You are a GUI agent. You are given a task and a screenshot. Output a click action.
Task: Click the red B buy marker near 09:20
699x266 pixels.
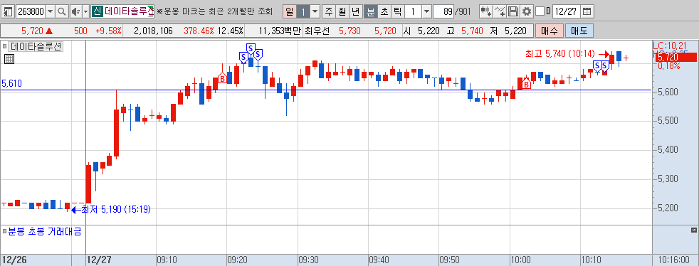pos(223,78)
